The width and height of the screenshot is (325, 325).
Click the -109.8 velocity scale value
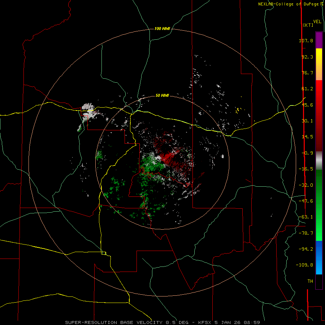click(x=304, y=265)
